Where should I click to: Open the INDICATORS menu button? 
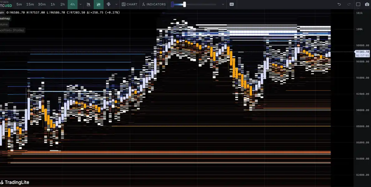pos(154,4)
